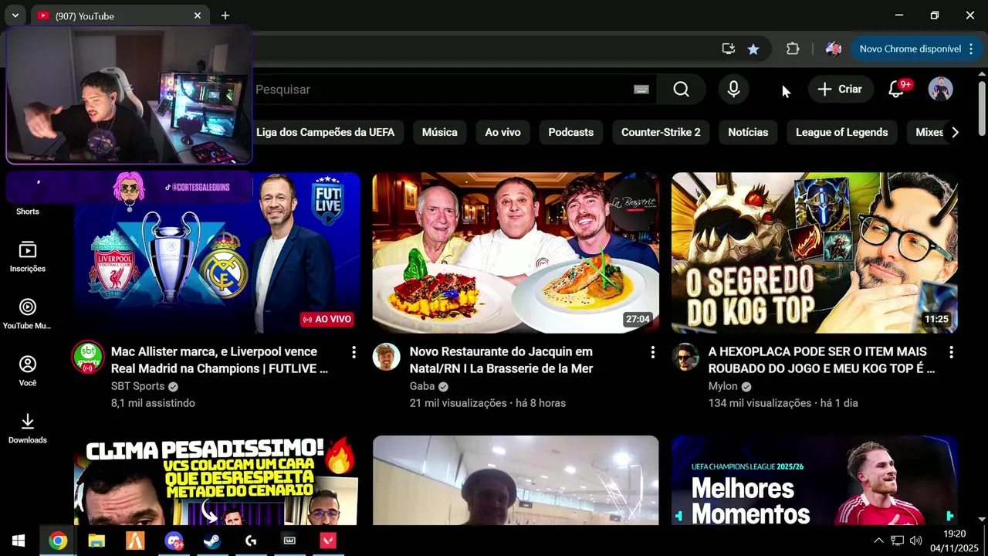Open YouTube account avatar menu

940,89
